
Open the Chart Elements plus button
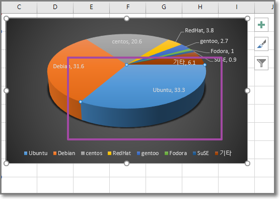(261, 25)
